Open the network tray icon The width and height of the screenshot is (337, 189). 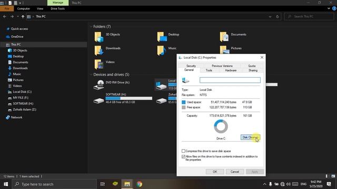(x=282, y=184)
